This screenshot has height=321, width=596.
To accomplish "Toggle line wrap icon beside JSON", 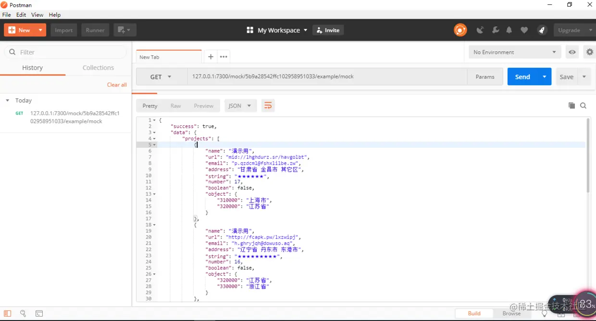I will (268, 106).
